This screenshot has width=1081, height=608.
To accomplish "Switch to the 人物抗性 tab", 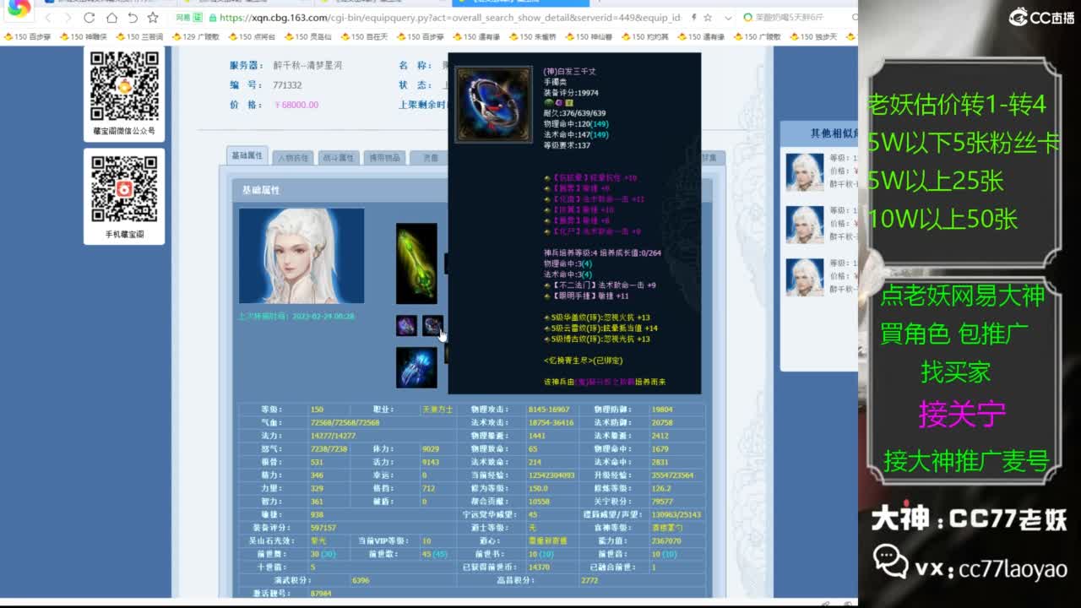I will (293, 157).
